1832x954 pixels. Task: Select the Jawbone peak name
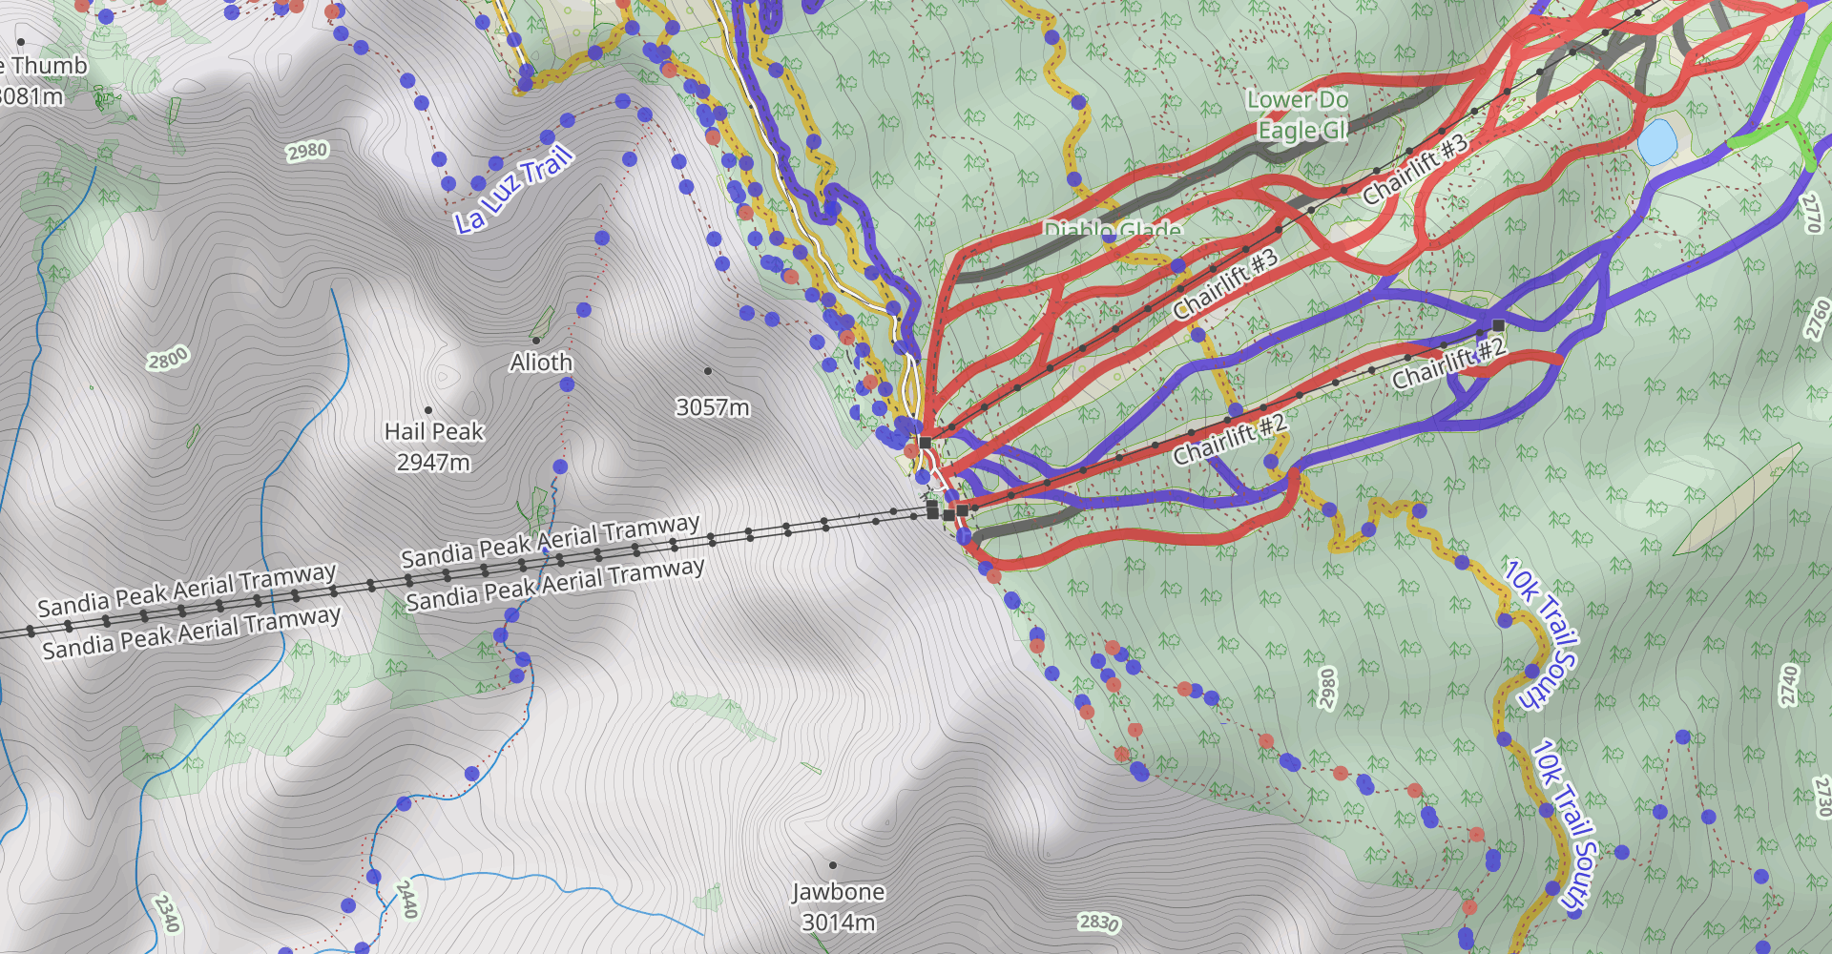[x=838, y=892]
